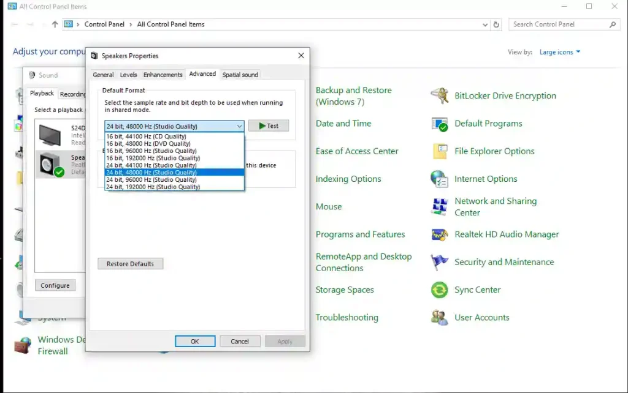Click the Test button
This screenshot has height=393, width=628.
click(269, 126)
